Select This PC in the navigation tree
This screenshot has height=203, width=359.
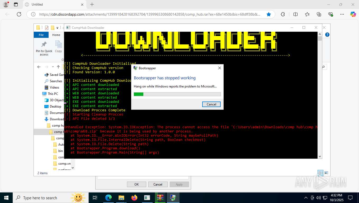point(50,94)
